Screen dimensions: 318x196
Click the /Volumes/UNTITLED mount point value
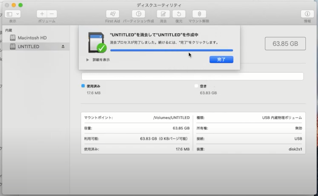[172, 118]
